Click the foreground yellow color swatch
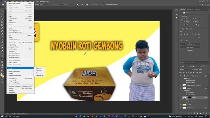Screen dimensions: 210x118 pos(2,75)
